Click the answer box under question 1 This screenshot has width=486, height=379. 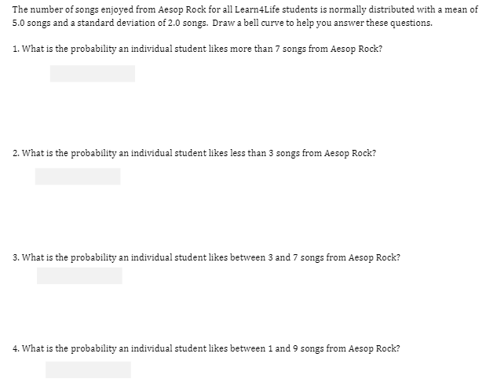93,74
